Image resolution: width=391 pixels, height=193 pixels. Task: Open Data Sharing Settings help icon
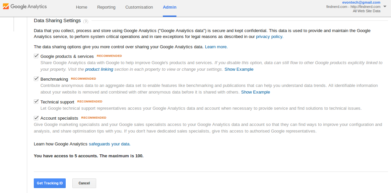point(86,21)
